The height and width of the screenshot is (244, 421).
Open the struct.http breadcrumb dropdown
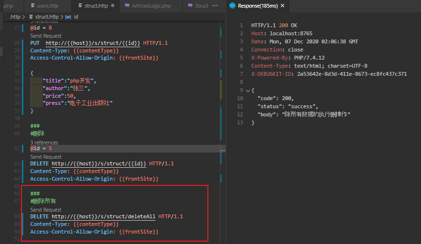point(47,17)
